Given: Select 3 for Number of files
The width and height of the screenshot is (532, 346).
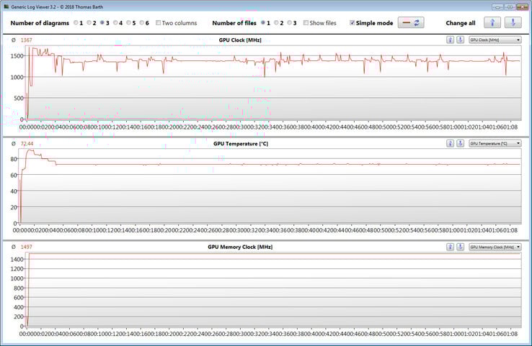Looking at the screenshot, I should click(x=290, y=23).
